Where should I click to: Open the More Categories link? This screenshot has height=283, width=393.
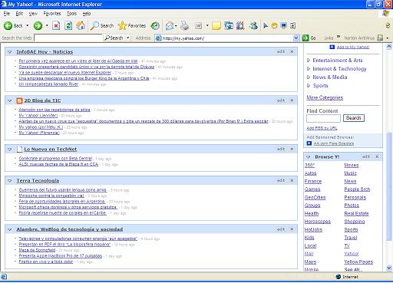click(x=325, y=97)
